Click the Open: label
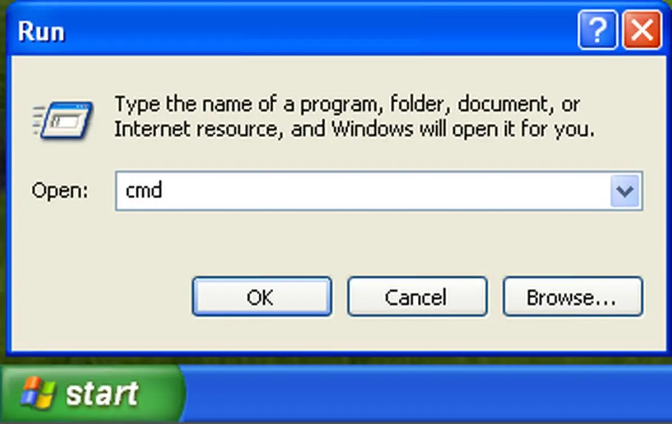This screenshot has width=672, height=424. click(x=60, y=190)
